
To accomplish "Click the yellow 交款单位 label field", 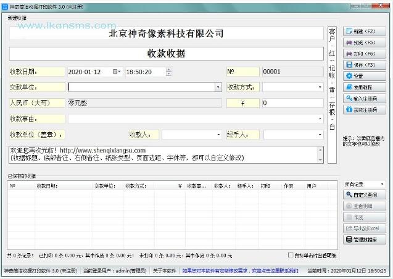I will (37, 87).
